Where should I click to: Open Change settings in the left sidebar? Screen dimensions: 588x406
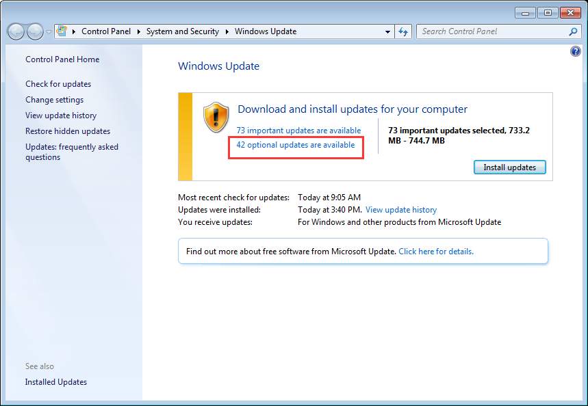point(54,100)
